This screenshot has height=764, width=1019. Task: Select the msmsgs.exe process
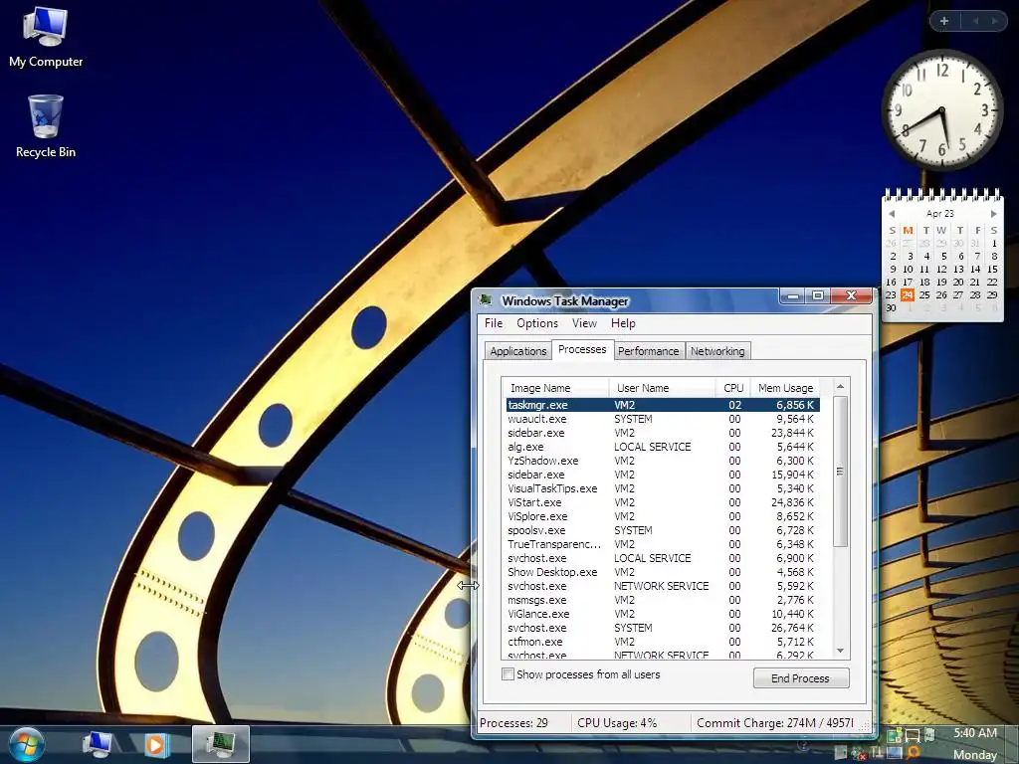pyautogui.click(x=536, y=600)
